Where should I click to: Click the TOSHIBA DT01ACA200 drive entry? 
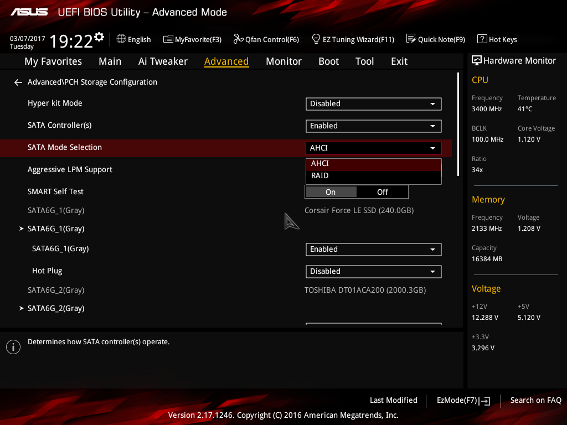365,290
